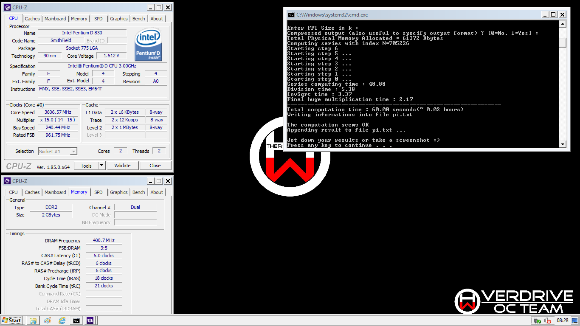Screen dimensions: 580x326
Task: Click the cmd window scrollbar thumb
Action: [563, 43]
